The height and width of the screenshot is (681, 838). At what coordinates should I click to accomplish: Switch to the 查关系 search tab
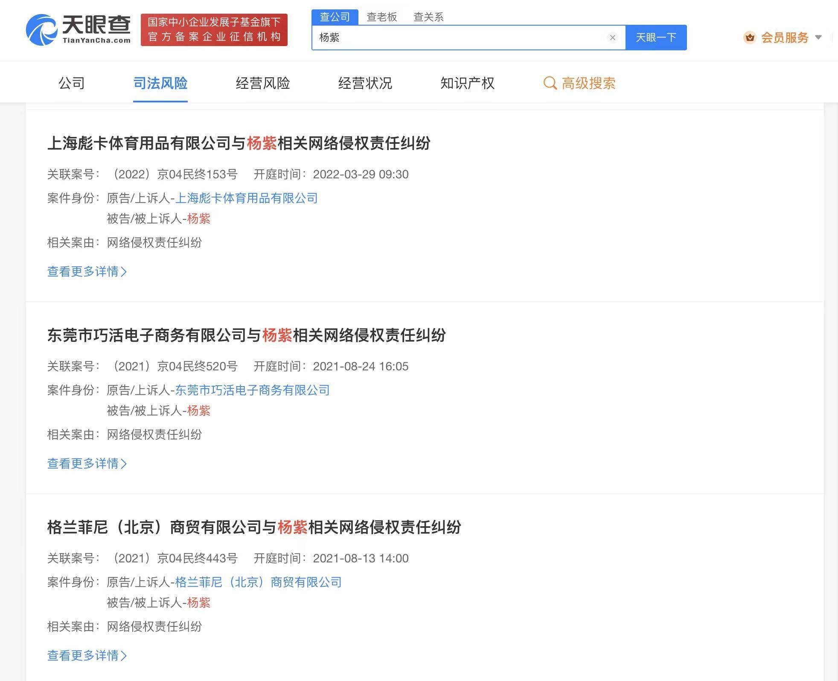428,17
